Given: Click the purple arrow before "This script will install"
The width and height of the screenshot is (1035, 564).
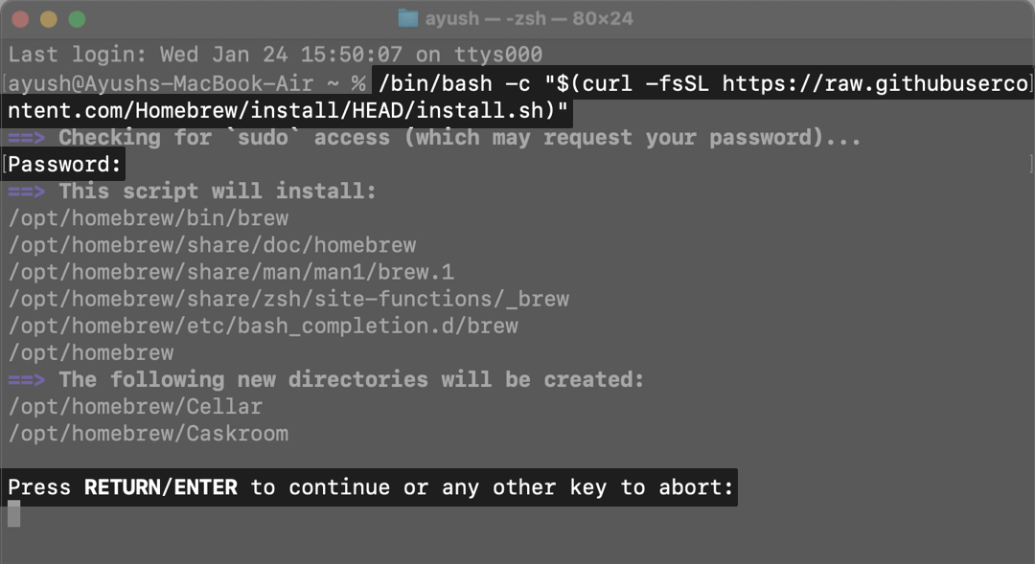Looking at the screenshot, I should click(27, 192).
